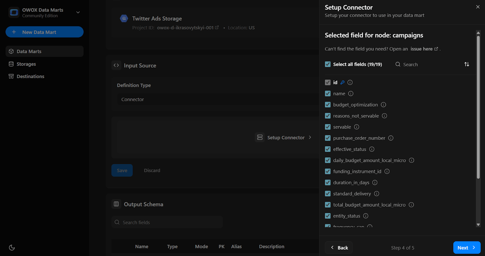This screenshot has width=485, height=256.
Task: Show info for budget_optimization
Action: pos(383,105)
